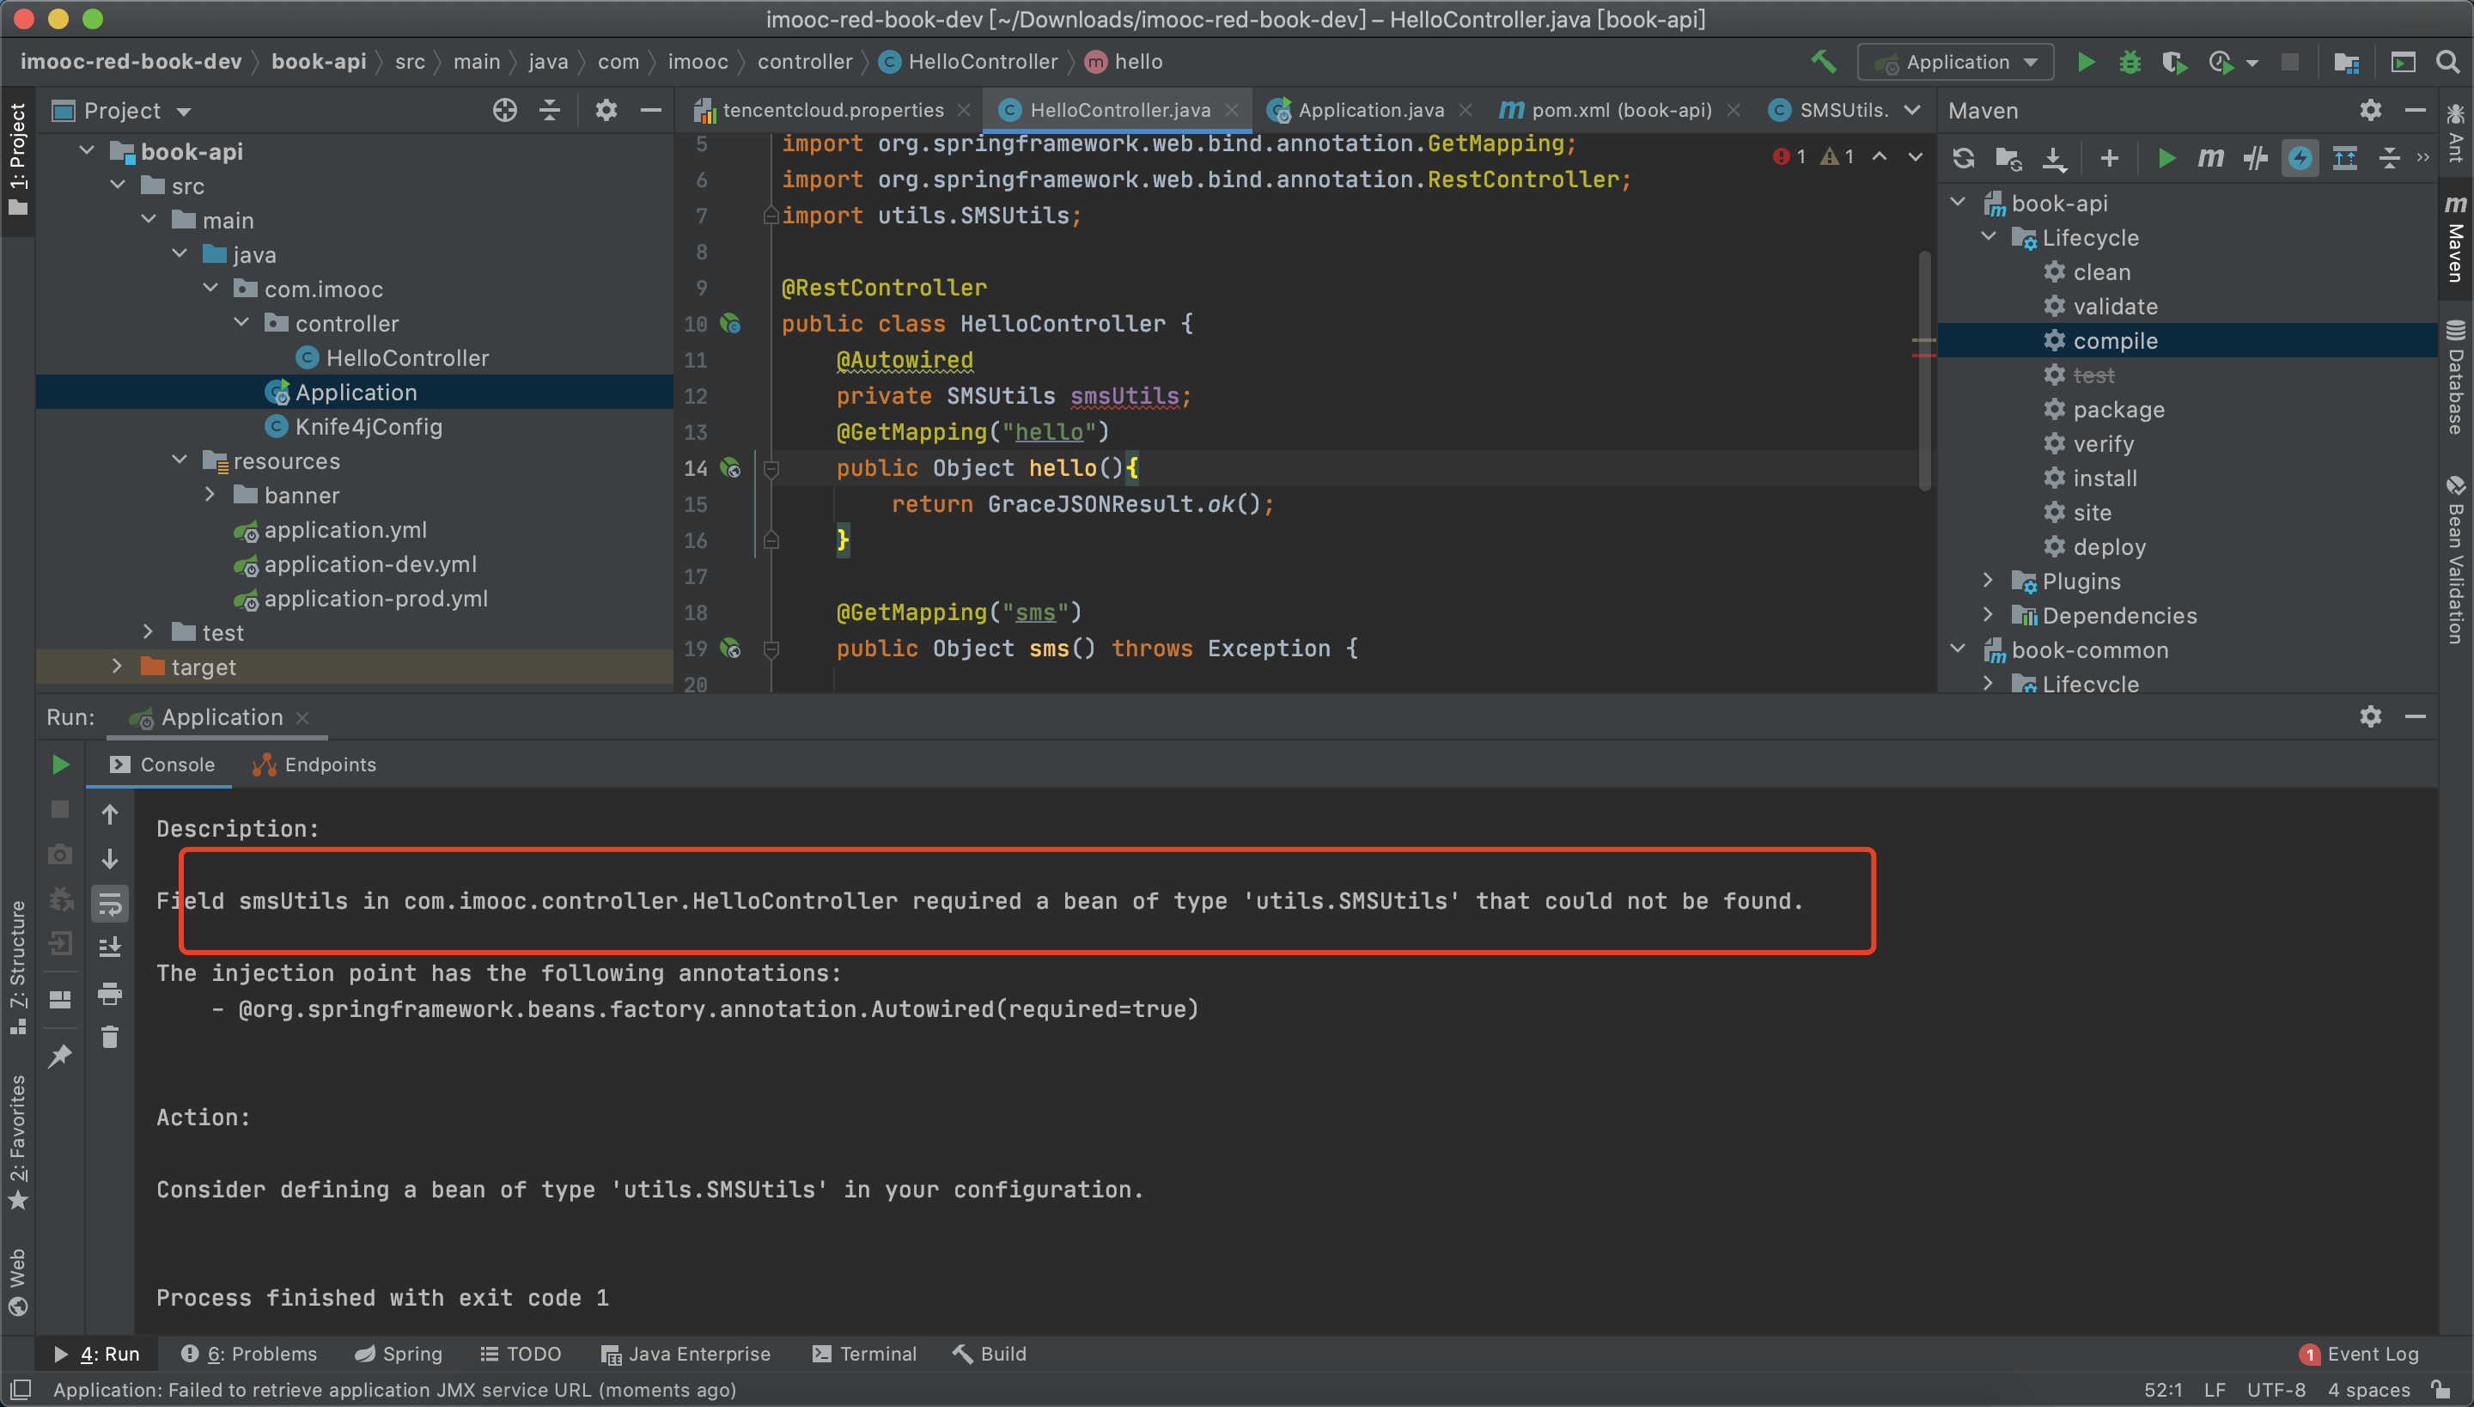Expand the banner folder
The height and width of the screenshot is (1407, 2474).
coord(210,495)
